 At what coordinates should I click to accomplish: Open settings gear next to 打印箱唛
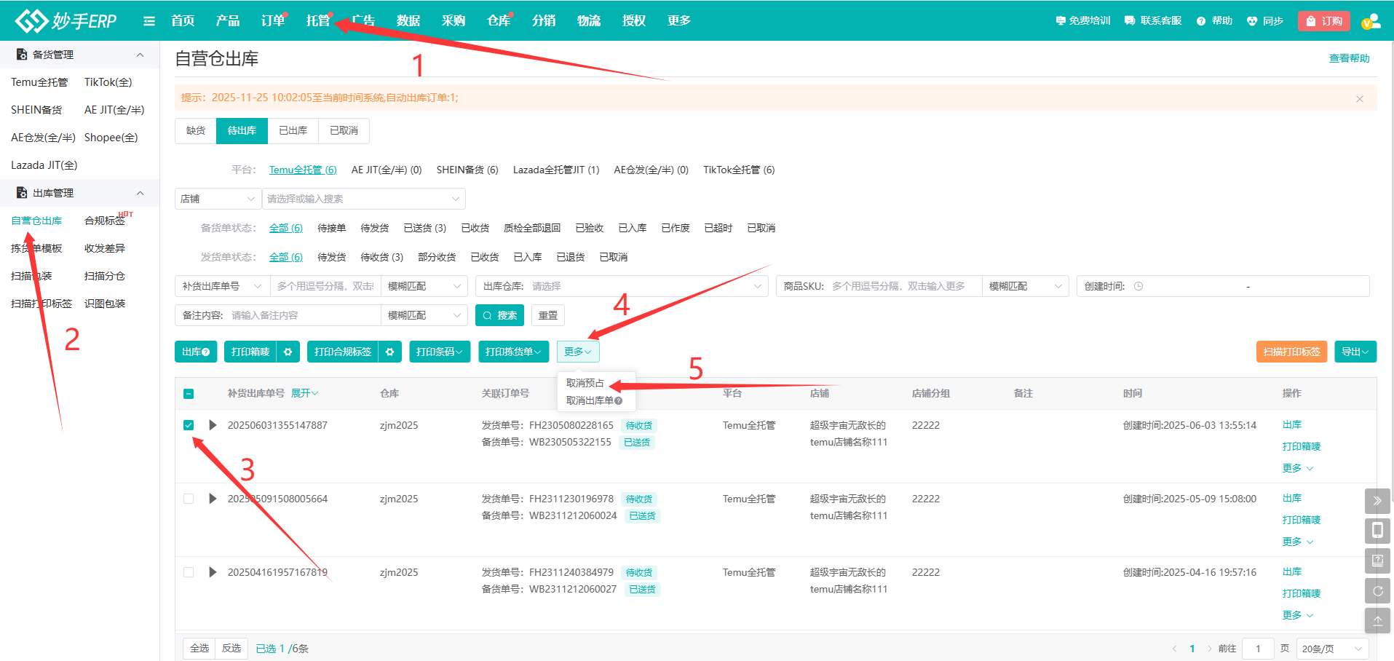pyautogui.click(x=288, y=352)
